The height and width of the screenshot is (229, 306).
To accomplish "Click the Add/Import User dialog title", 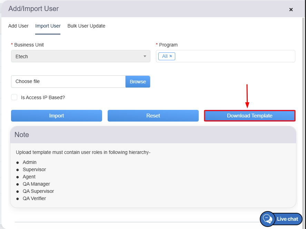I will pyautogui.click(x=33, y=9).
